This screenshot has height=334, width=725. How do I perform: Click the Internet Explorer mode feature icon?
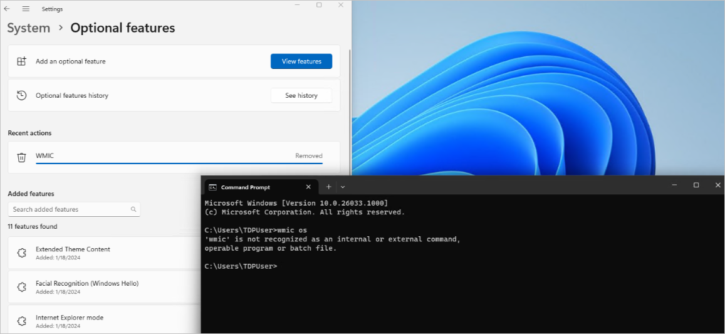click(21, 321)
